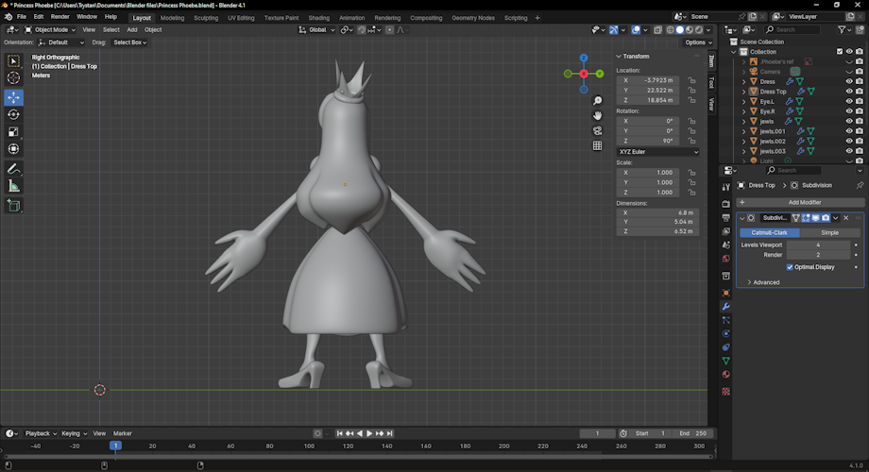The height and width of the screenshot is (472, 869).
Task: Toggle lock on Scale Y
Action: coord(691,182)
